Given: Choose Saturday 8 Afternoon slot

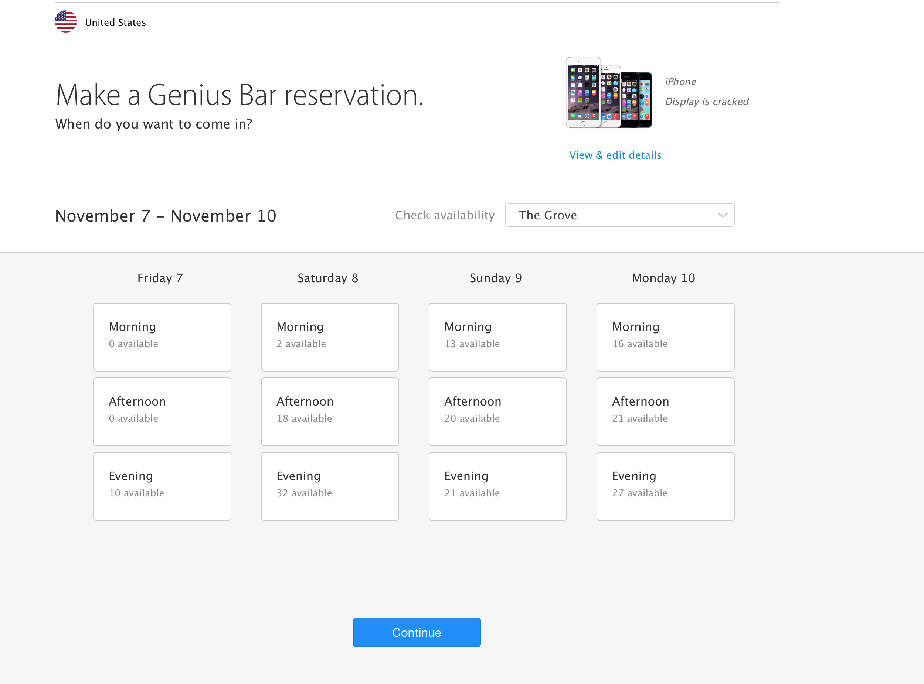Looking at the screenshot, I should tap(330, 411).
